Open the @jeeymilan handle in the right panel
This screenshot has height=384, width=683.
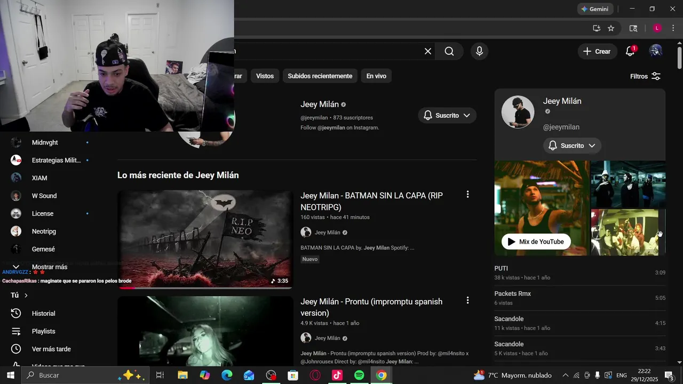click(x=561, y=127)
